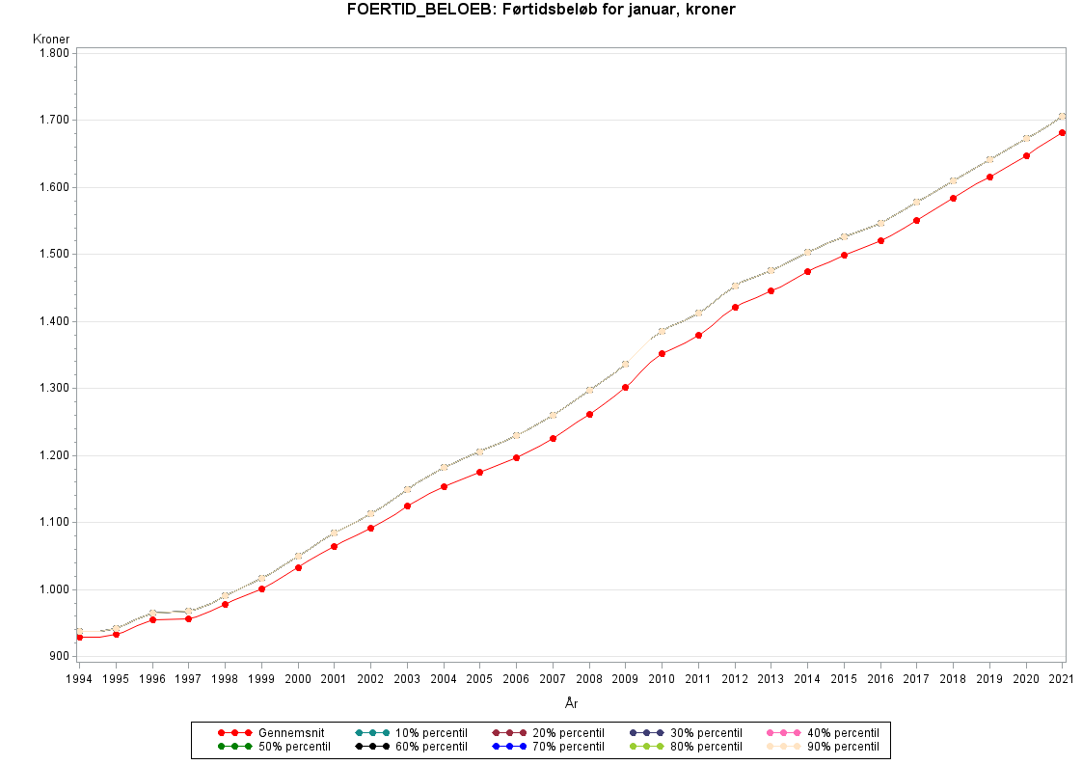Click the Kroner y-axis label
The height and width of the screenshot is (765, 1082).
tap(50, 40)
